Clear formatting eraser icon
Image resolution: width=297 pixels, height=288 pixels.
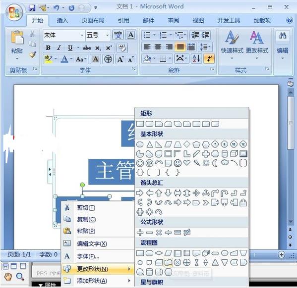[122, 48]
